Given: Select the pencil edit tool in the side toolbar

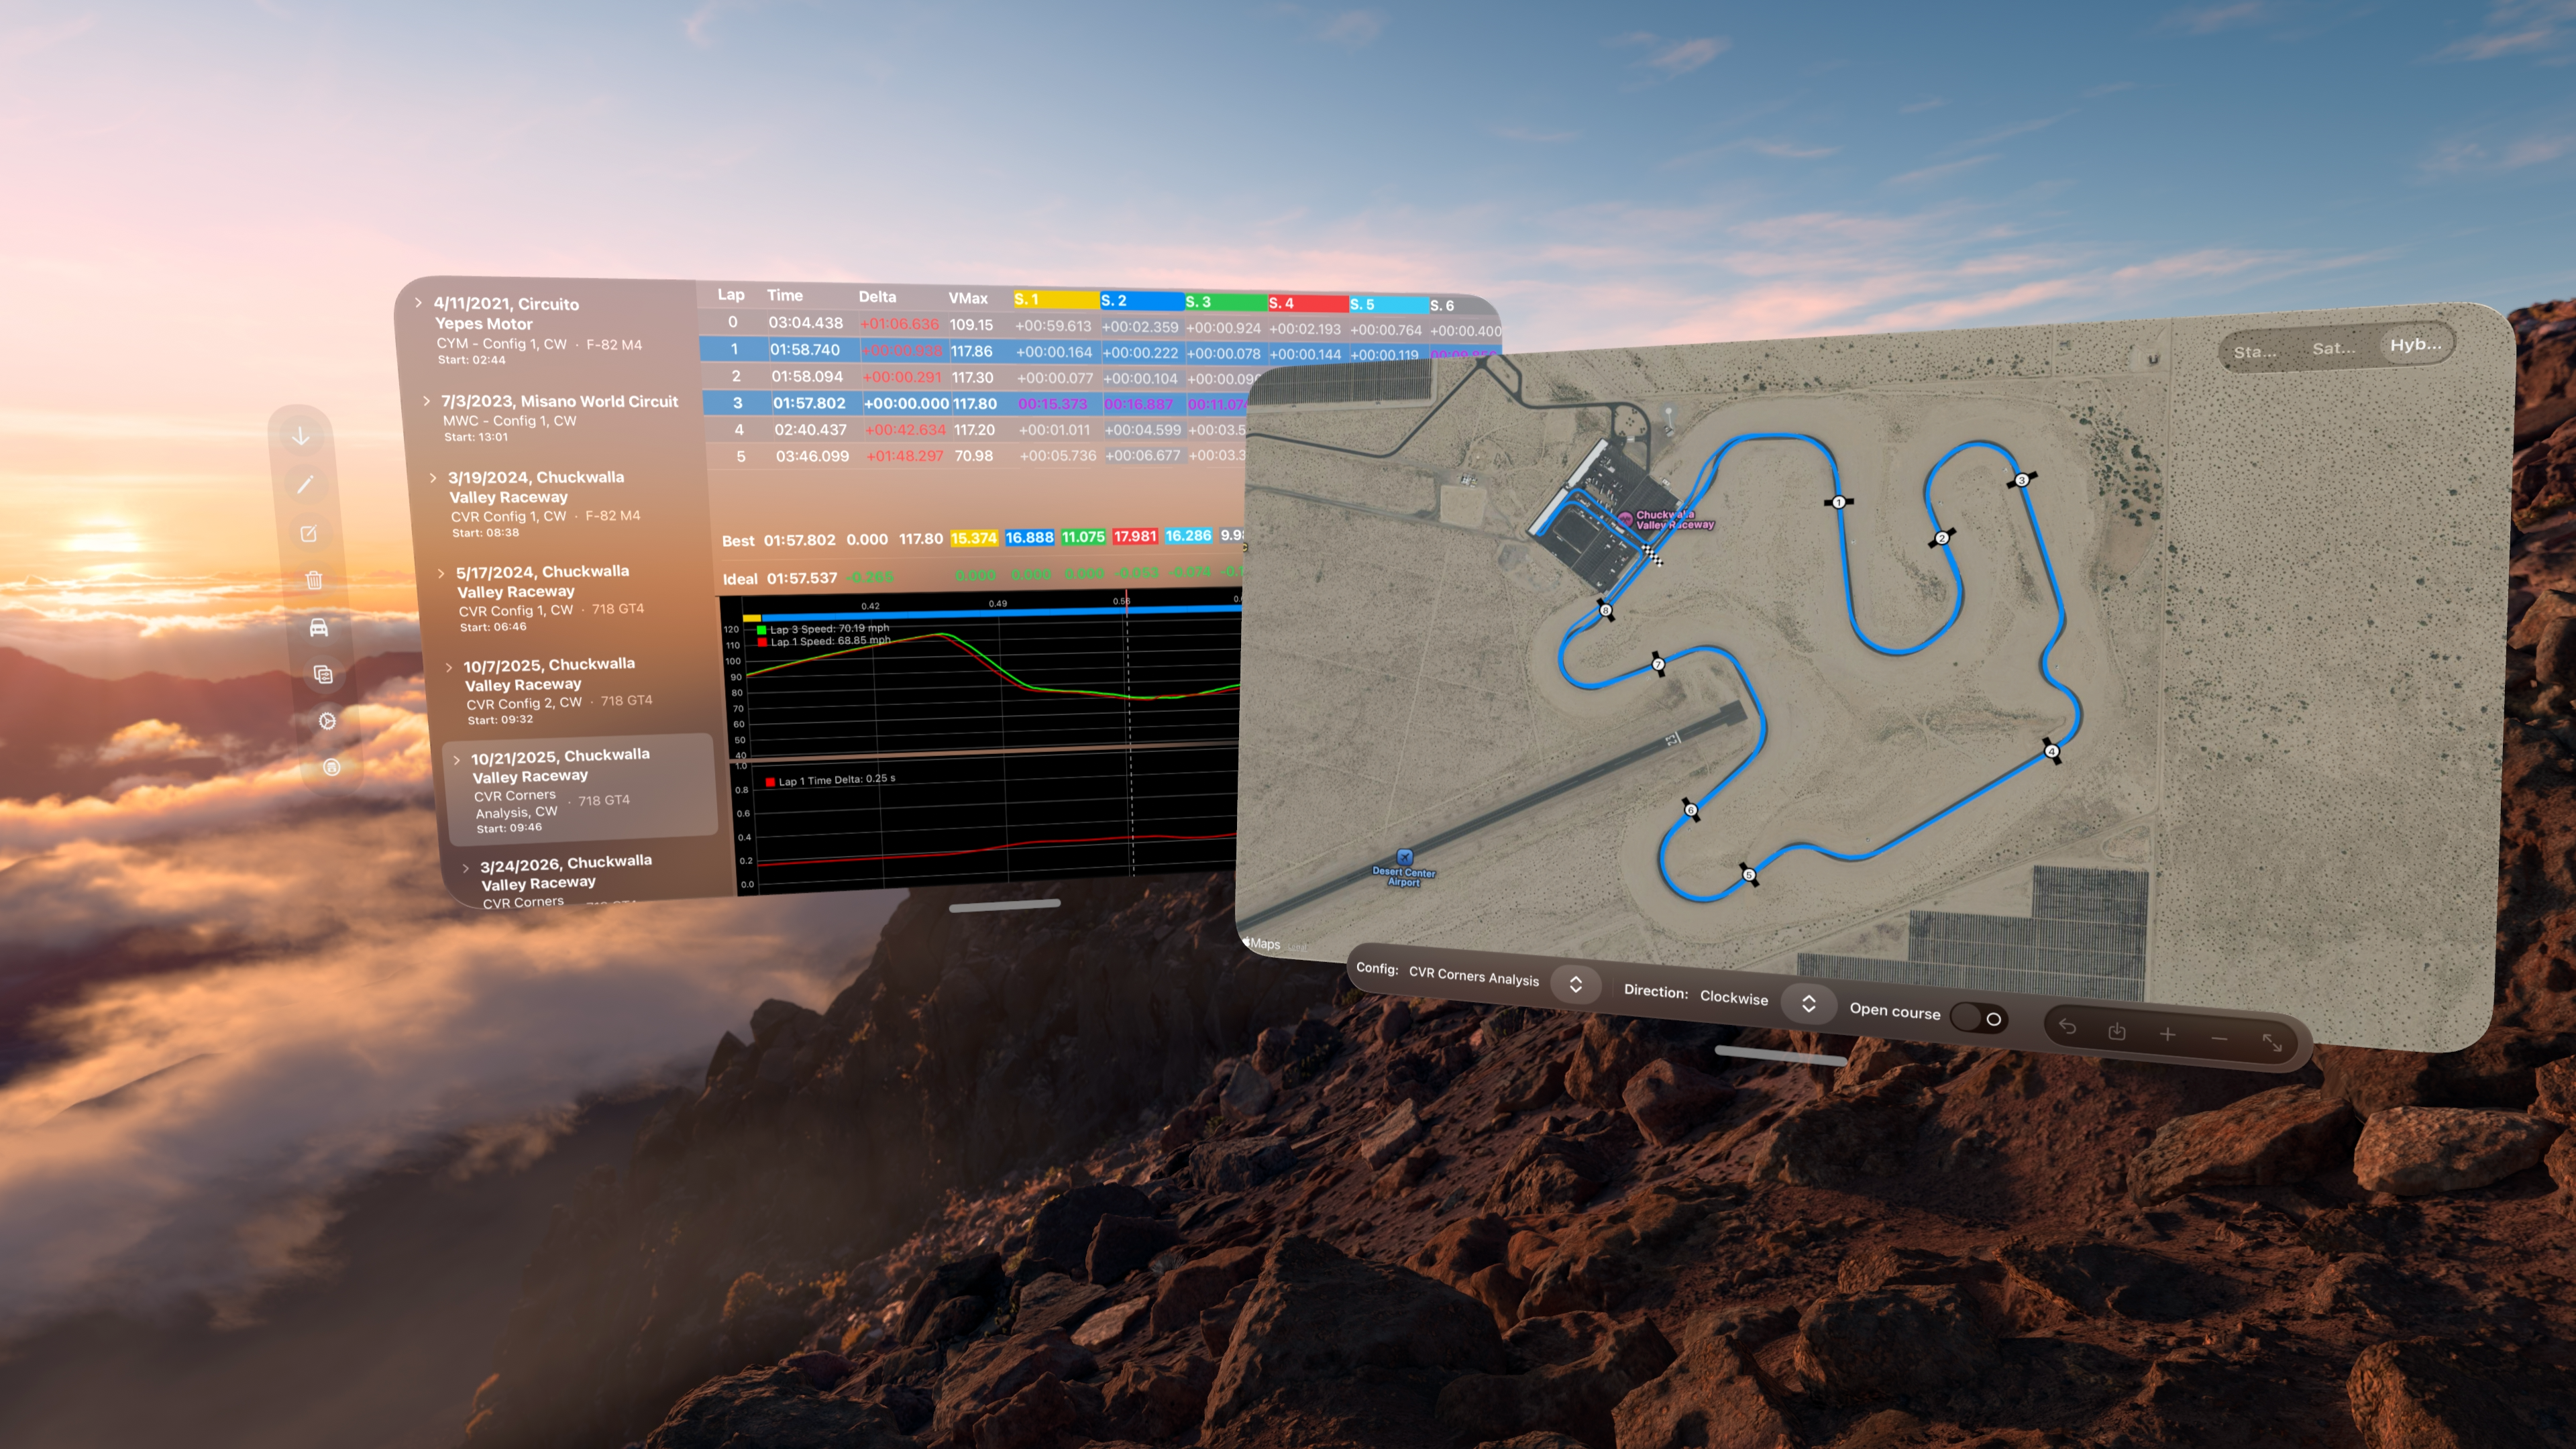Looking at the screenshot, I should coord(305,484).
